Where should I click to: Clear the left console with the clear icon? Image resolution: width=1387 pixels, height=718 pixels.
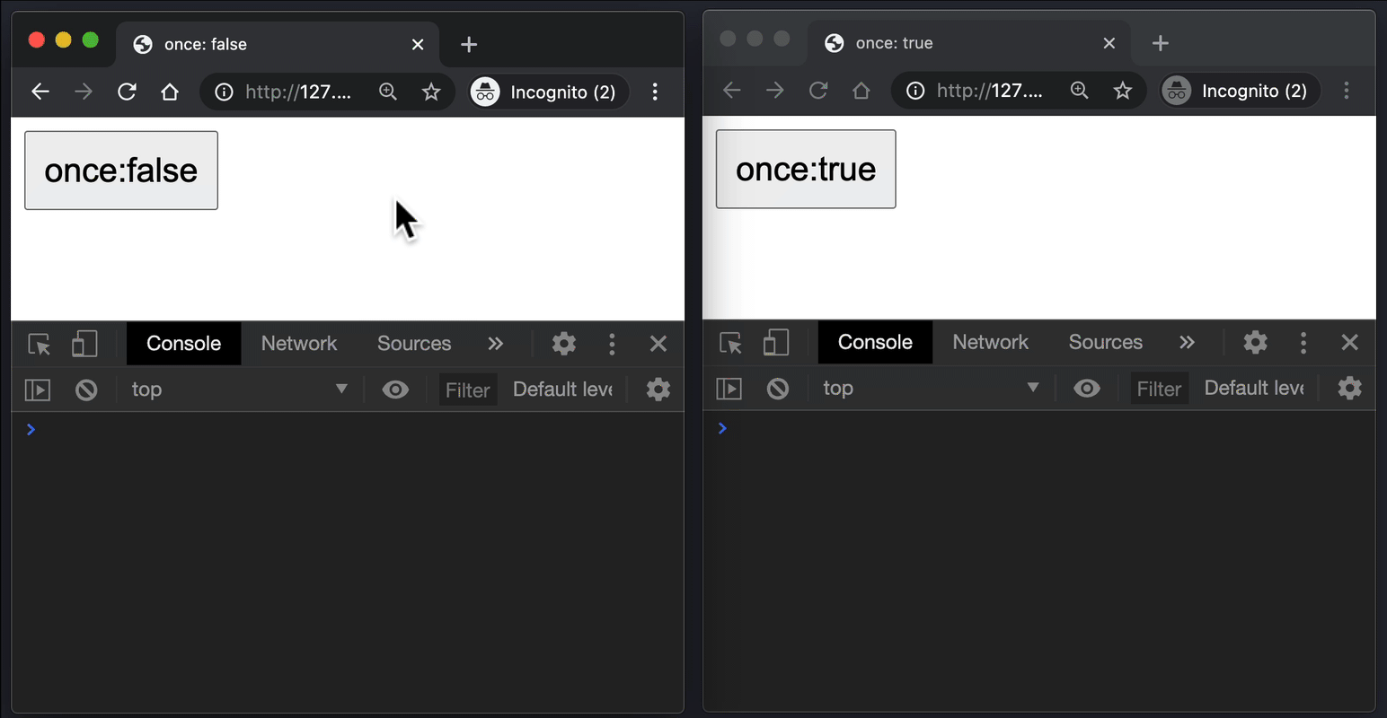[86, 390]
